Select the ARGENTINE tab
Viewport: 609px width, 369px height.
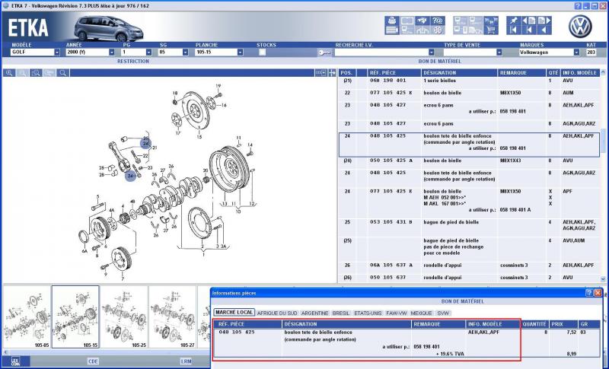[x=314, y=313]
